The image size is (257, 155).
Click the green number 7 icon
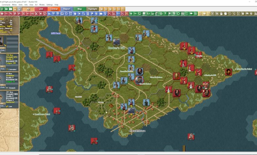coord(165,14)
